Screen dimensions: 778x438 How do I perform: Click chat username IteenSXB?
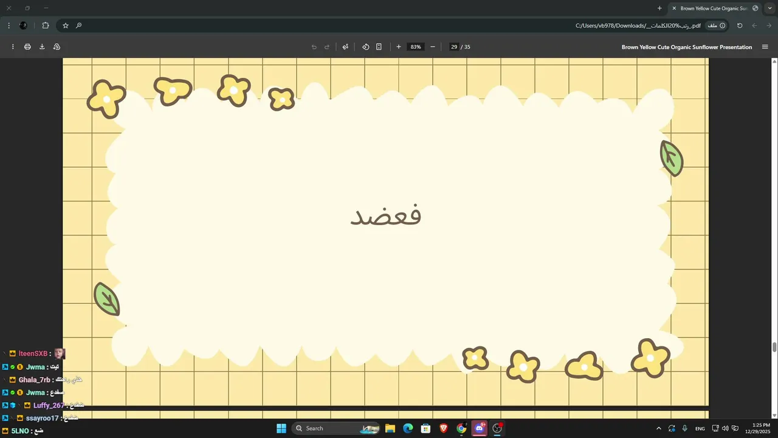pyautogui.click(x=33, y=353)
